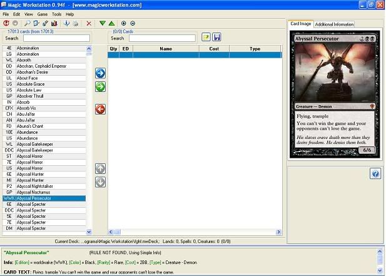
Task: Switch to the Card Image tab
Action: (x=300, y=24)
